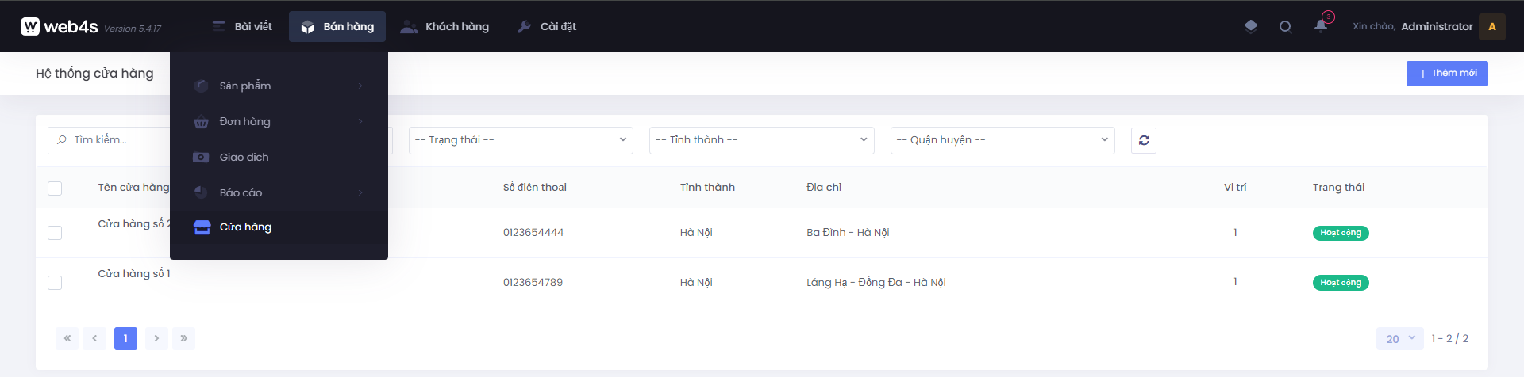Select Giao dịch from the menu
1524x377 pixels.
point(244,158)
